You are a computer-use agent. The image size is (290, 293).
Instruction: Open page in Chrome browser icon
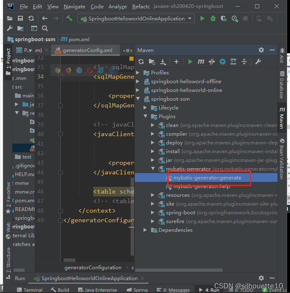57,70
